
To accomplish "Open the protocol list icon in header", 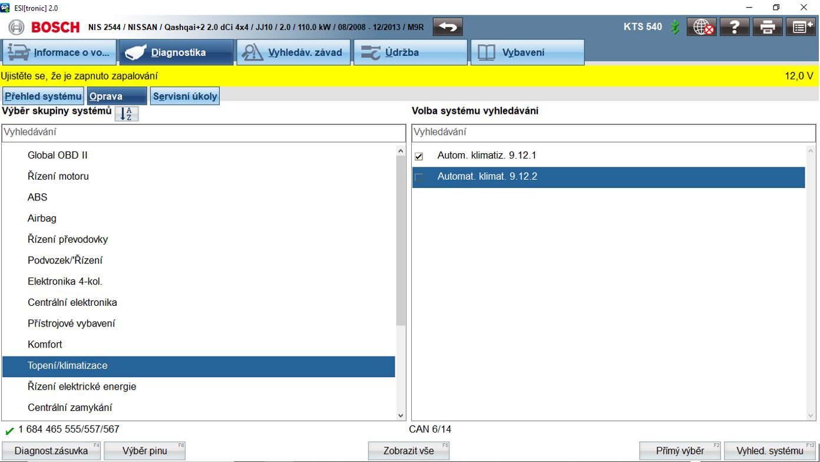I will [x=801, y=27].
